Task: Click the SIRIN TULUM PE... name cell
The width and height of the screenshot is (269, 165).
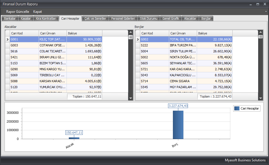Action: coord(183,51)
